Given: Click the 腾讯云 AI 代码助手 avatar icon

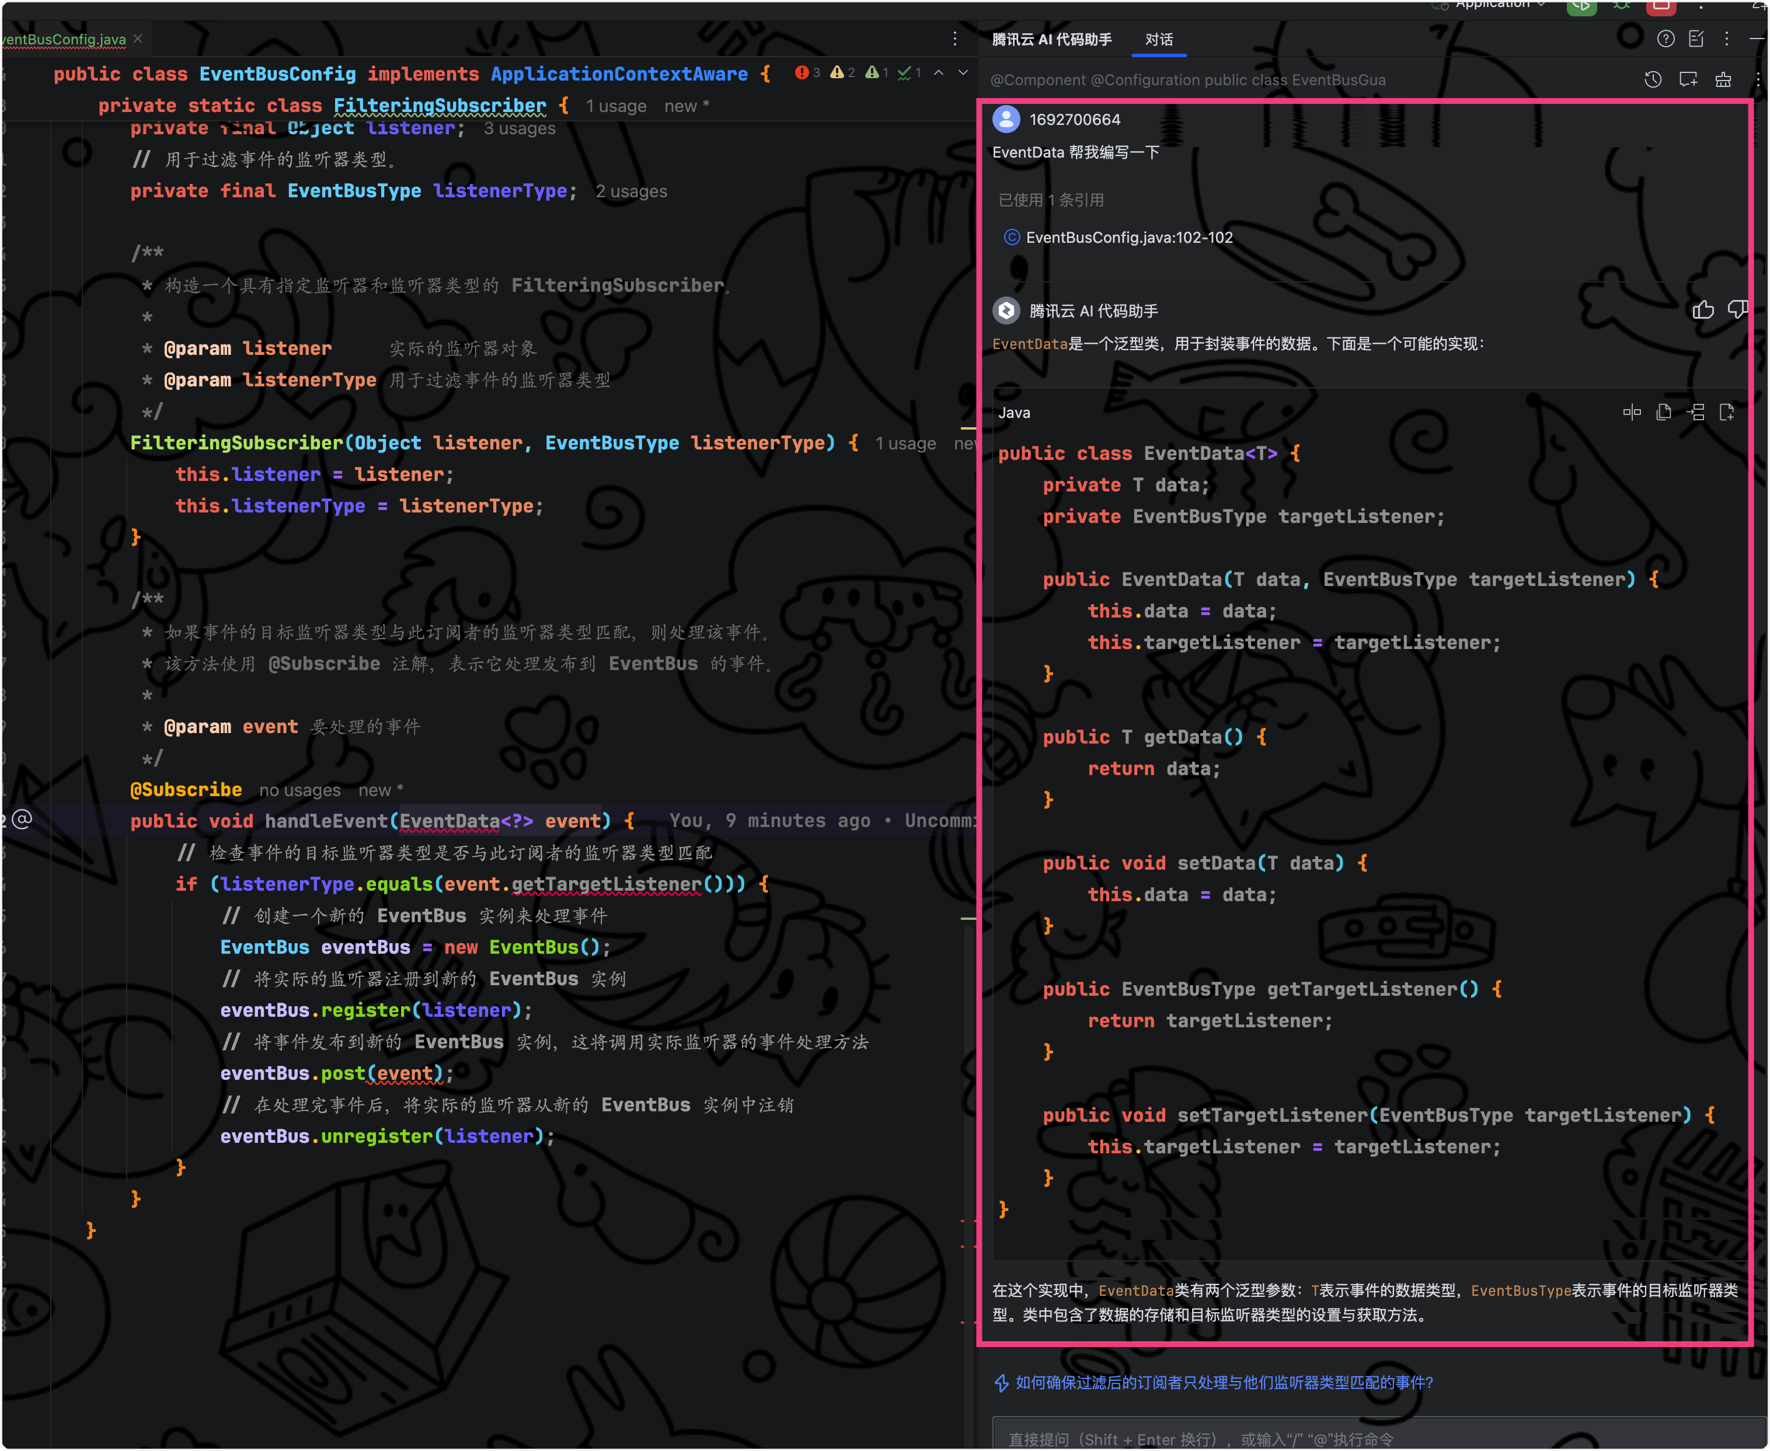Looking at the screenshot, I should (x=1006, y=311).
